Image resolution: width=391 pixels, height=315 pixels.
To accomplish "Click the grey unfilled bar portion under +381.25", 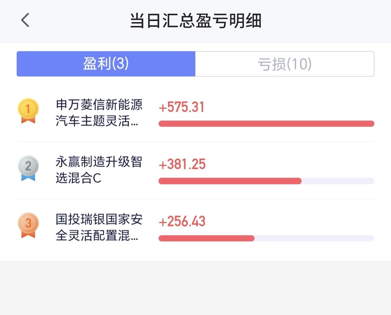I will 338,181.
